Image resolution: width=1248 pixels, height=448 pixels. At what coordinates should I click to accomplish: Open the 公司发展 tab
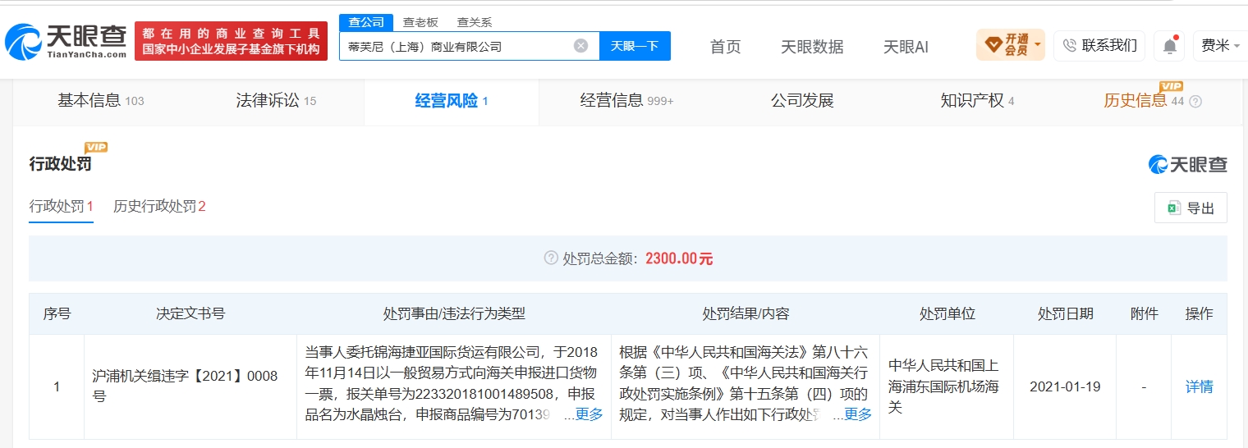802,101
